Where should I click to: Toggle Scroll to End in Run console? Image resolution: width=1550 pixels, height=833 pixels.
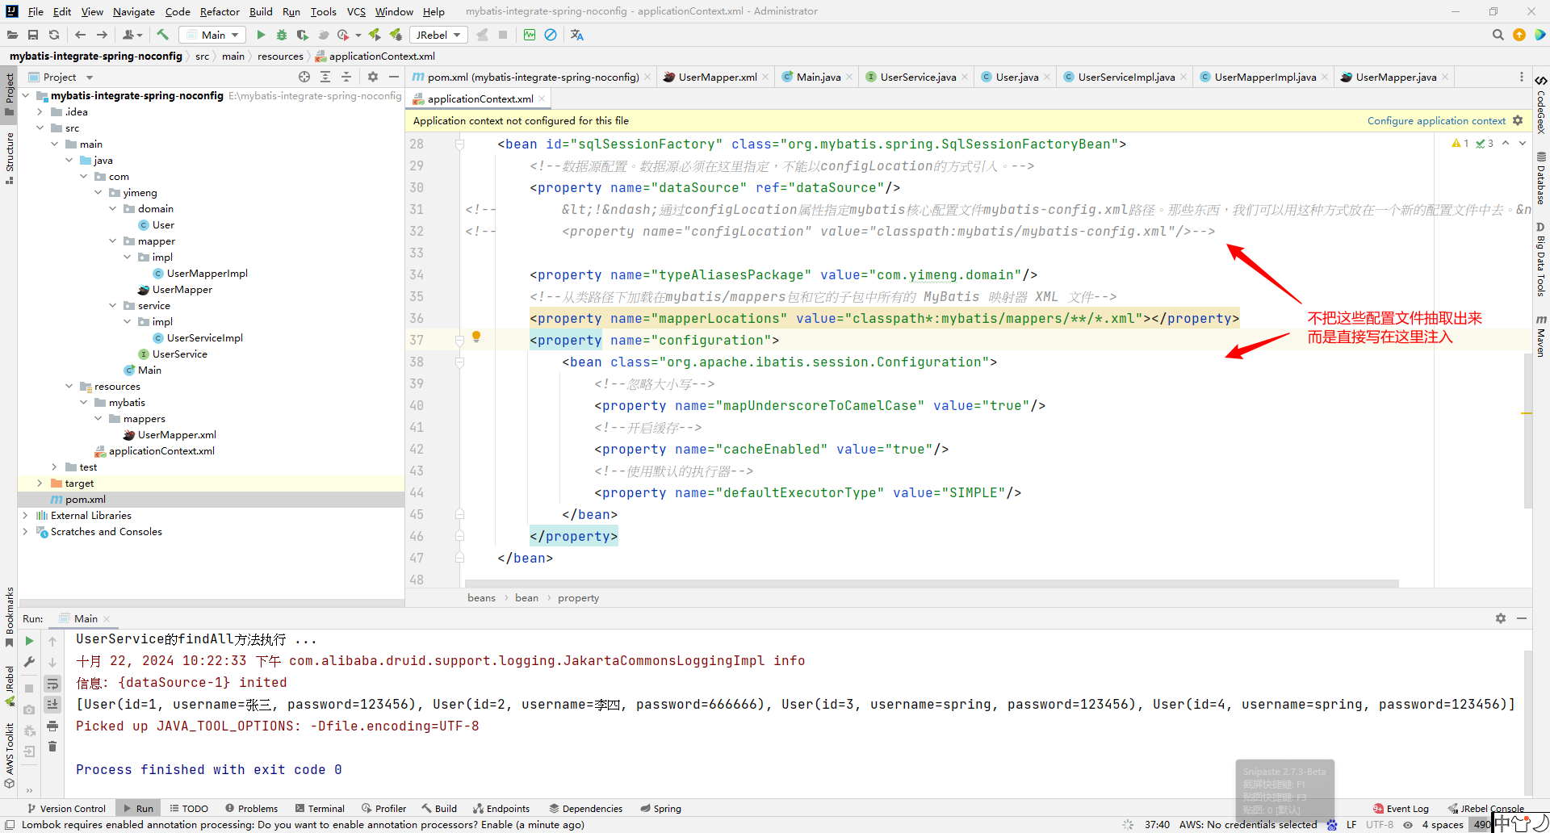coord(52,705)
